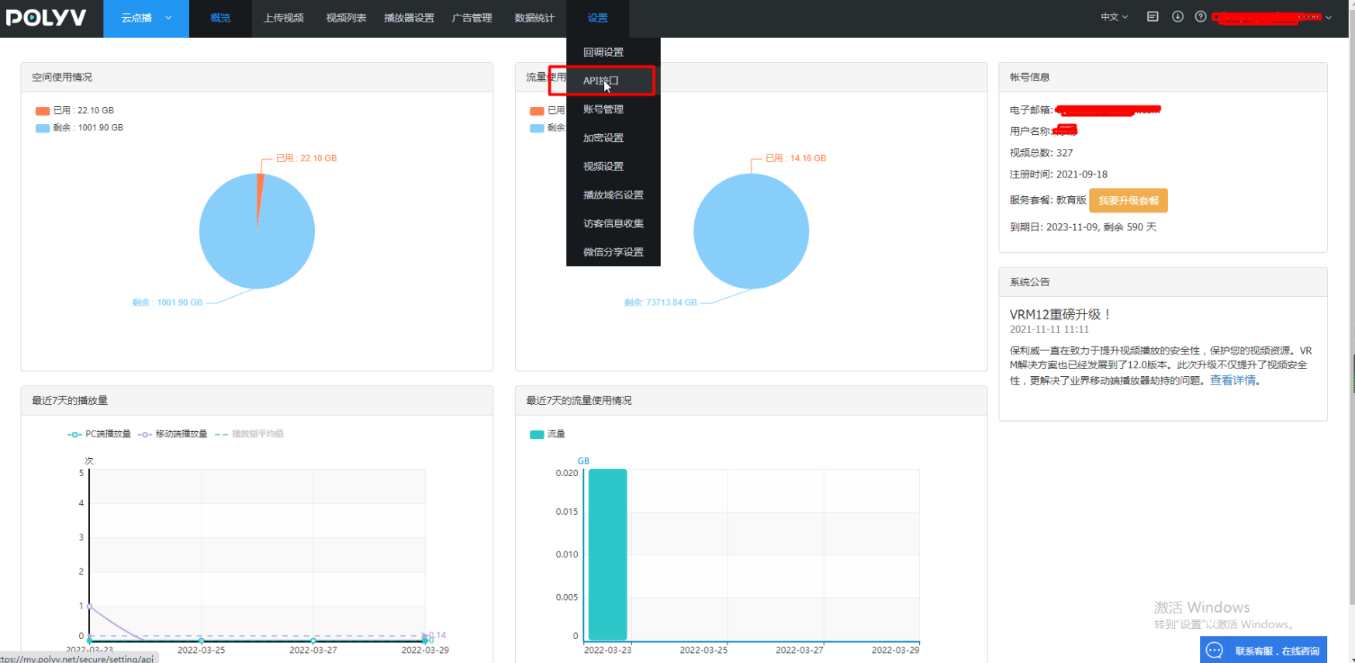Click the teal traffic bar for 2022-03-23
Screen dimensions: 1355x663
point(607,554)
